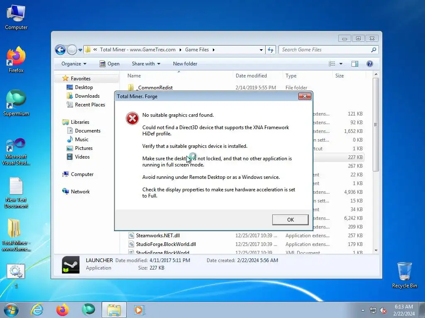
Task: Select the Computer desktop icon
Action: click(x=16, y=17)
